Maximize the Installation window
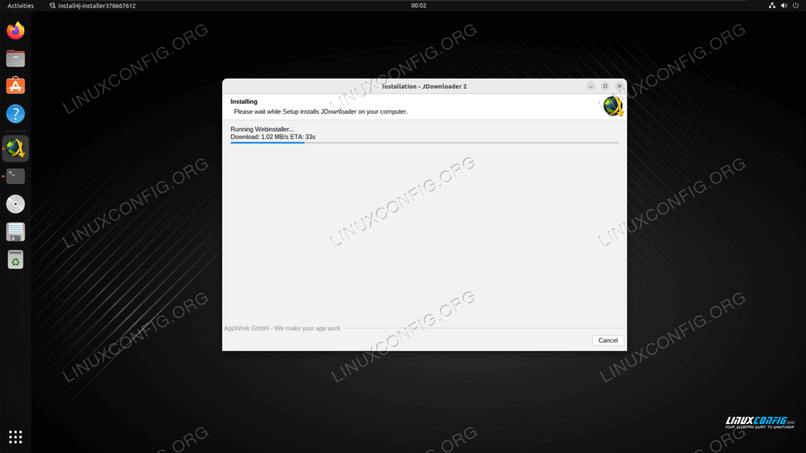The height and width of the screenshot is (453, 806). tap(605, 87)
